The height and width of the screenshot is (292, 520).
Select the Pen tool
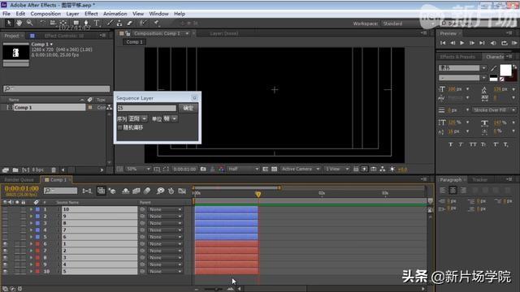coord(86,23)
